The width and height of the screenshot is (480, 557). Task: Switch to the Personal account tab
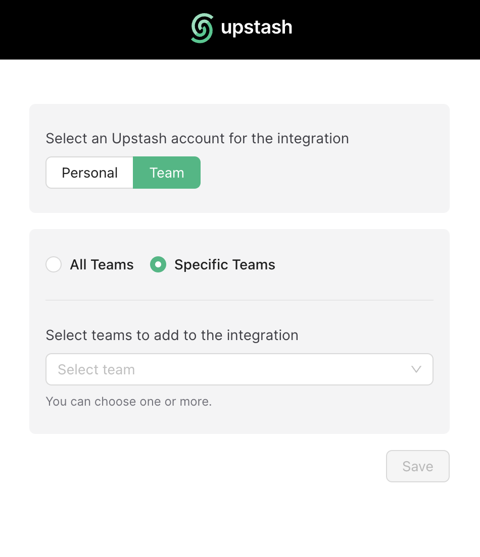click(89, 173)
